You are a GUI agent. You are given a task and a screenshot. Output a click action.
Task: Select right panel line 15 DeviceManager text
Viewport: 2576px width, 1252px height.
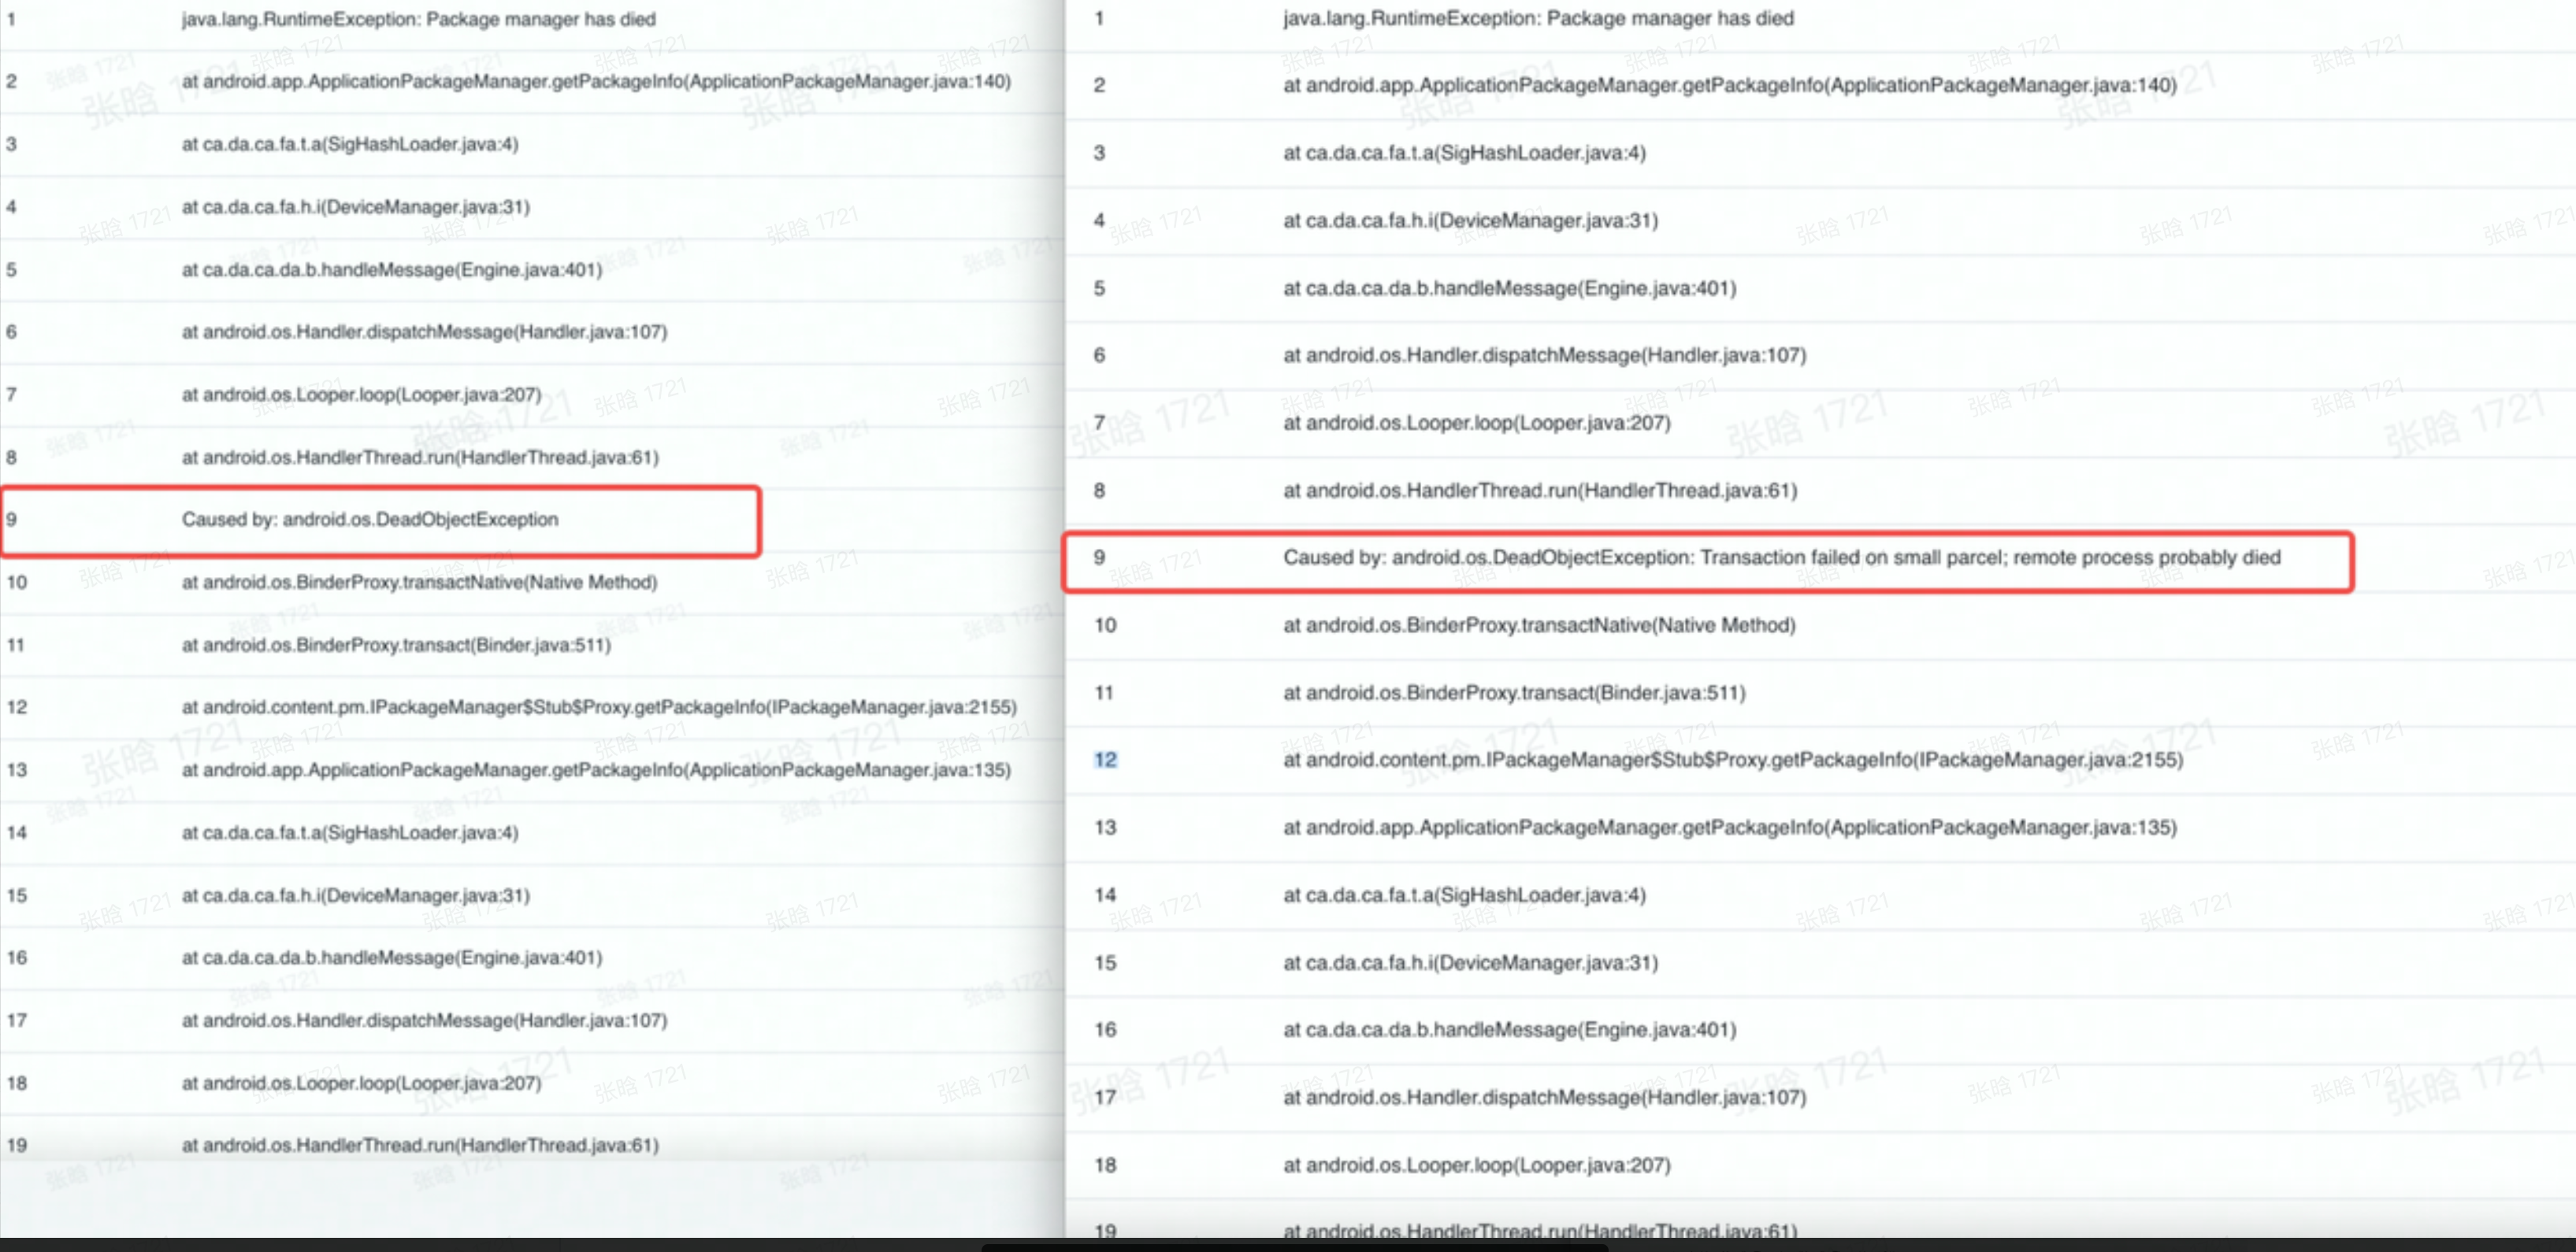[x=1470, y=963]
